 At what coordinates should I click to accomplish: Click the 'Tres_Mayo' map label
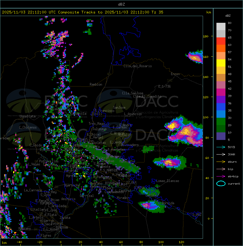tap(96, 124)
